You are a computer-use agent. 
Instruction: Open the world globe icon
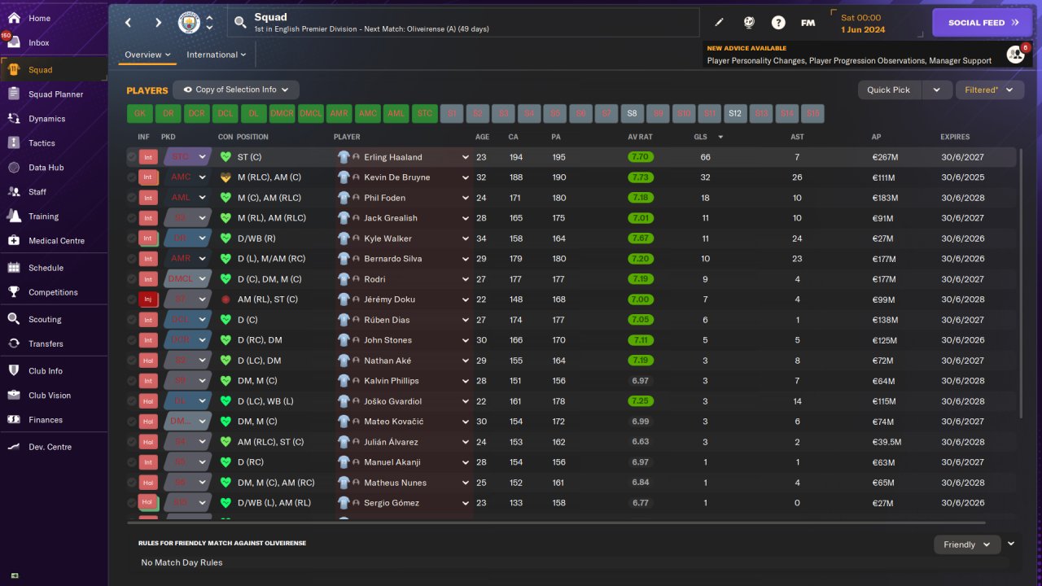pos(749,23)
